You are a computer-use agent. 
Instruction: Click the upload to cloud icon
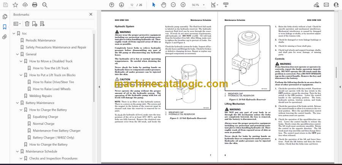[25, 5]
